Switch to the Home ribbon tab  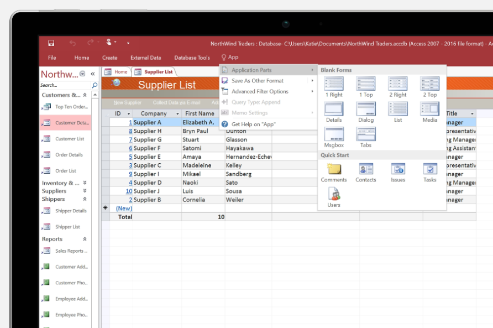82,58
